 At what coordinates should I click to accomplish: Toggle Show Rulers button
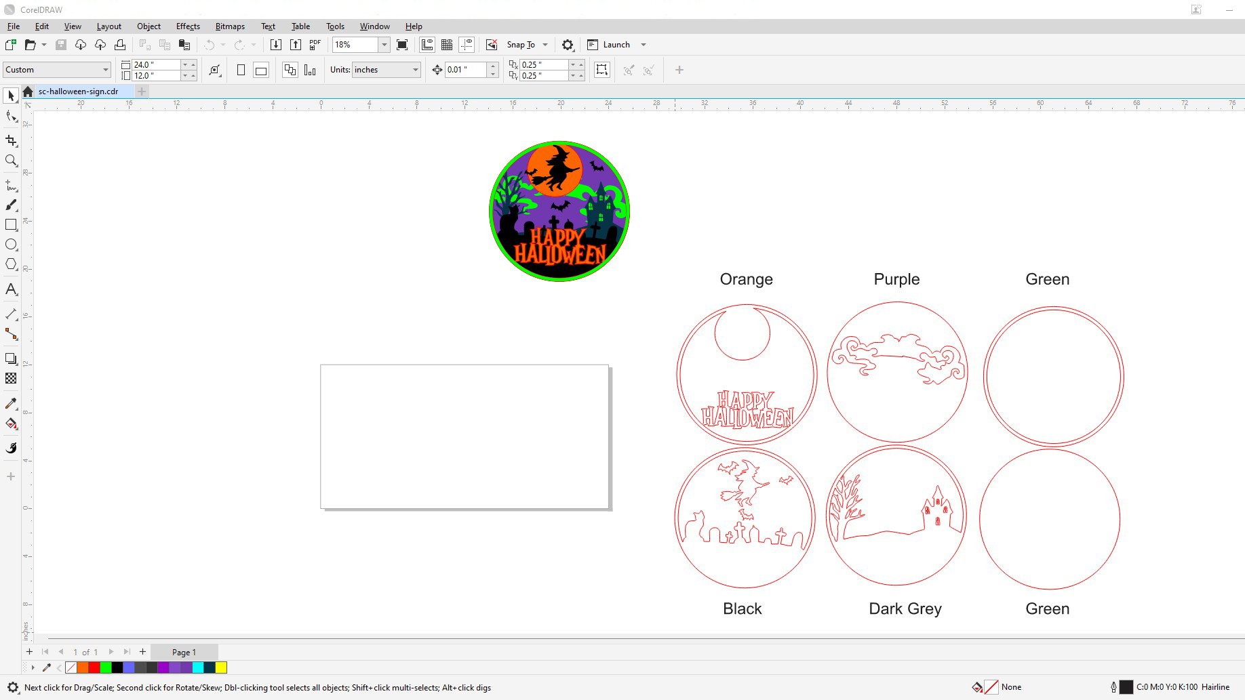[427, 45]
